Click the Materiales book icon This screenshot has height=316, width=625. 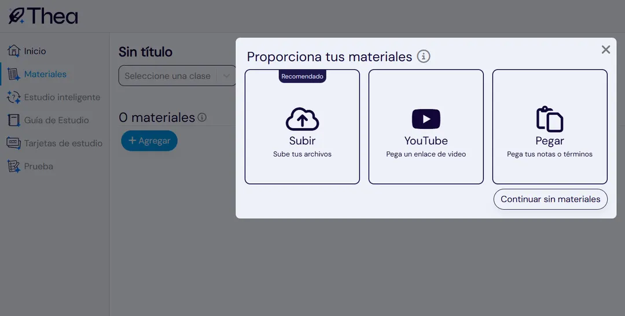[x=13, y=74]
